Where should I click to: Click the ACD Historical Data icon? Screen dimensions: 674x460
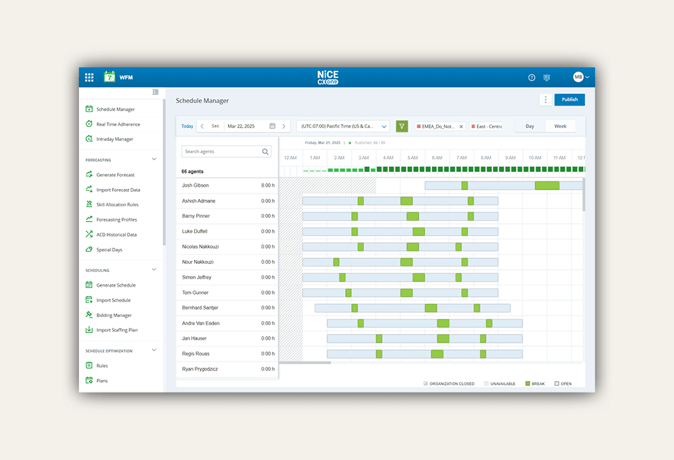click(89, 234)
